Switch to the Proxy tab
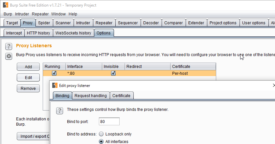275x144 pixels. [x=28, y=23]
